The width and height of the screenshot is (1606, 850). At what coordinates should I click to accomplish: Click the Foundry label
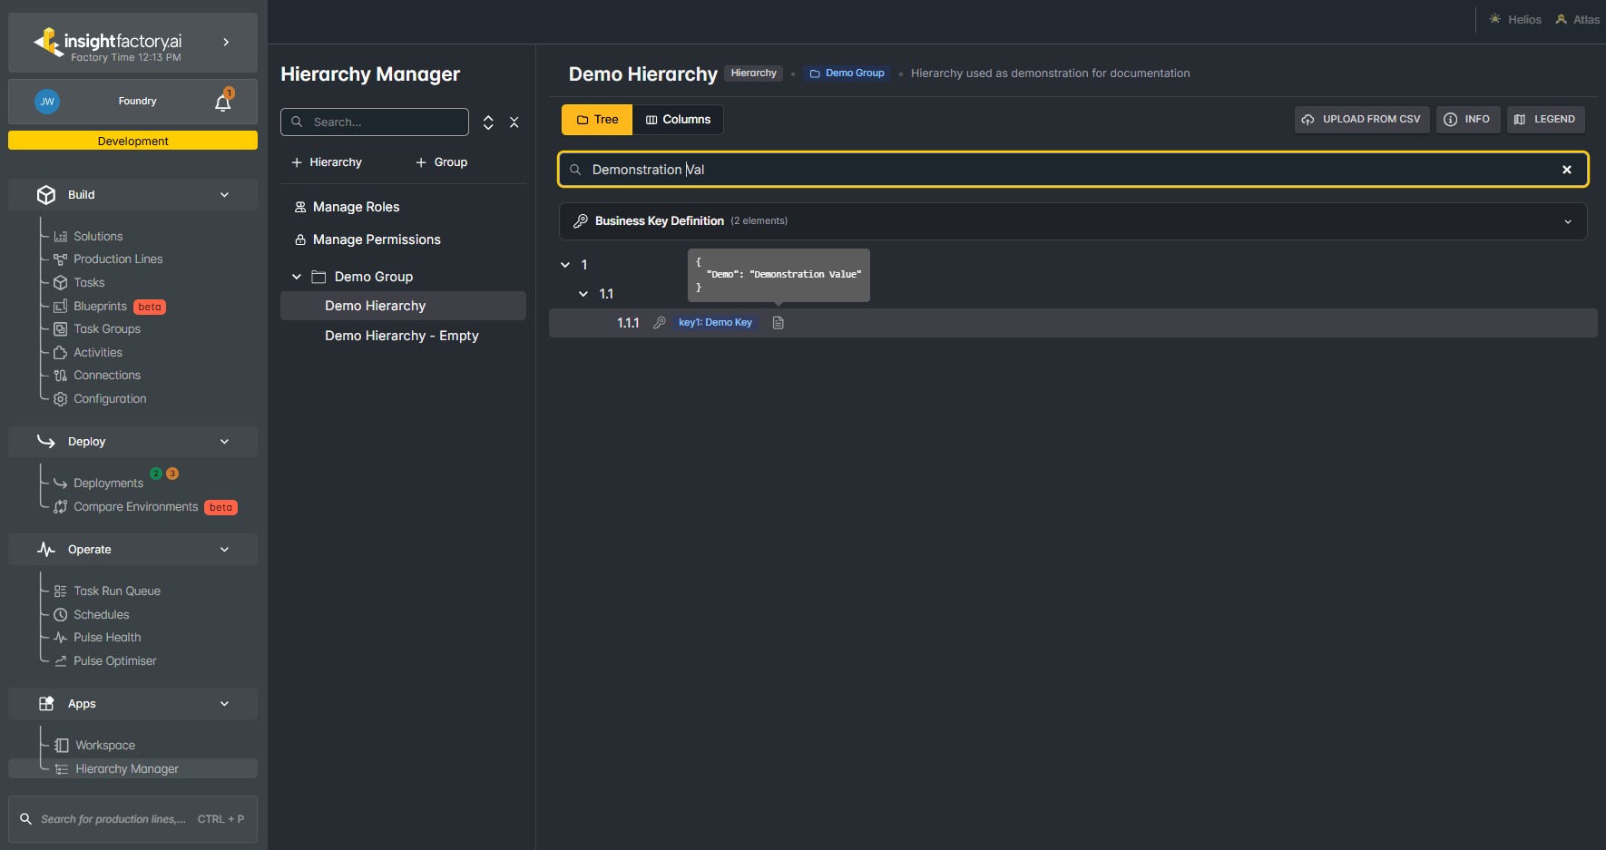137,102
